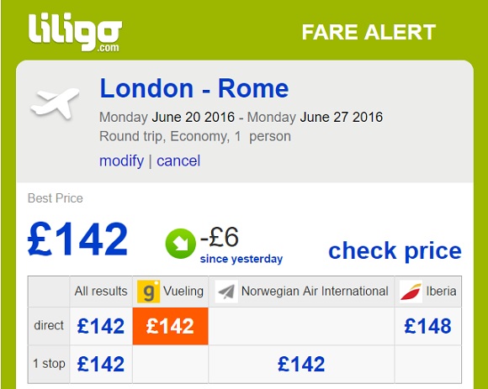This screenshot has width=488, height=389.
Task: Open the check price link
Action: pyautogui.click(x=395, y=250)
